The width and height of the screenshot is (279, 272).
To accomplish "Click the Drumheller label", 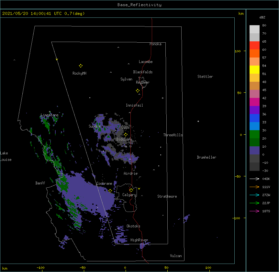I will (x=206, y=157).
